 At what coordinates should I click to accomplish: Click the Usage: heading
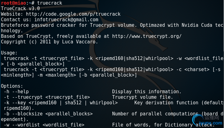(9, 53)
